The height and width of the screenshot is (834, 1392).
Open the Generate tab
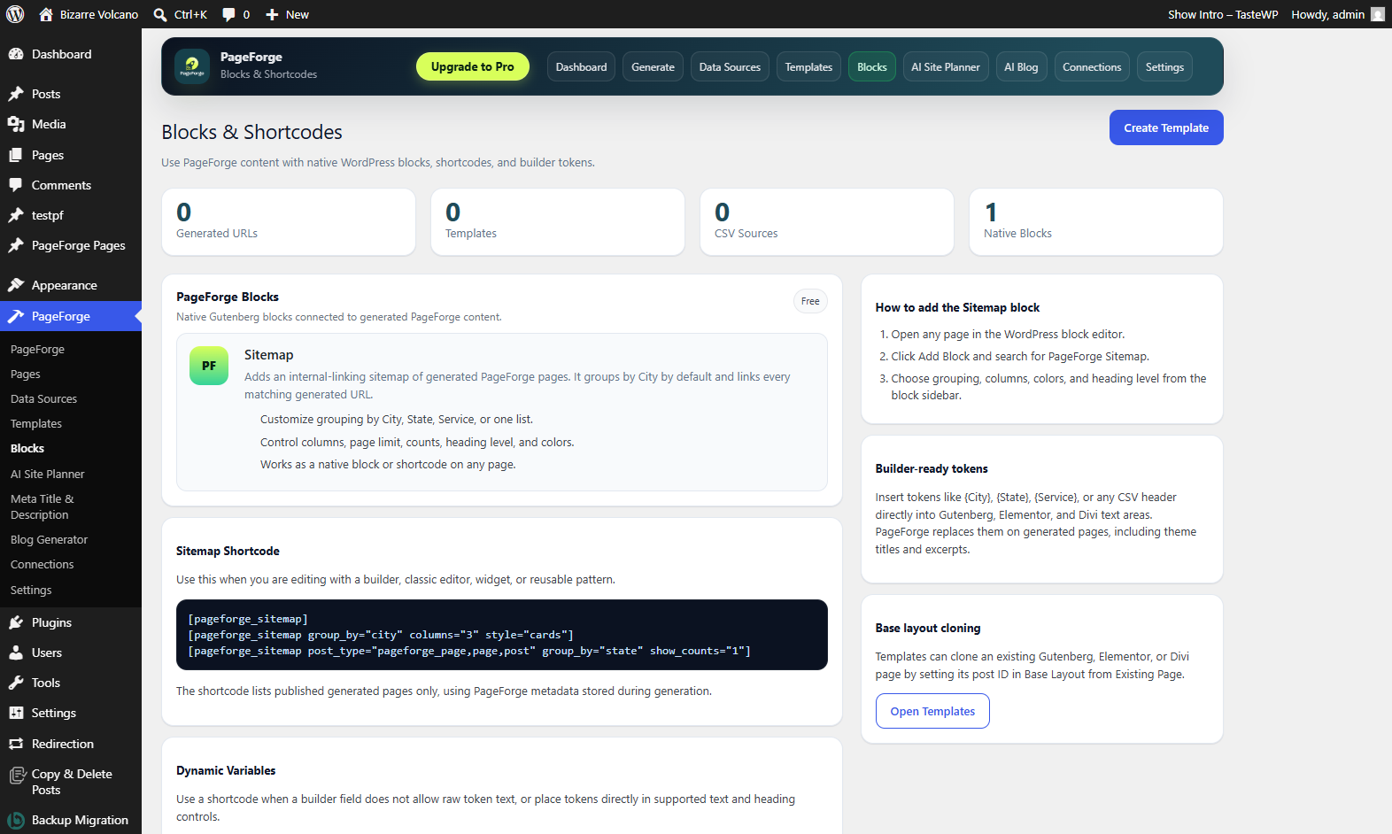point(653,66)
